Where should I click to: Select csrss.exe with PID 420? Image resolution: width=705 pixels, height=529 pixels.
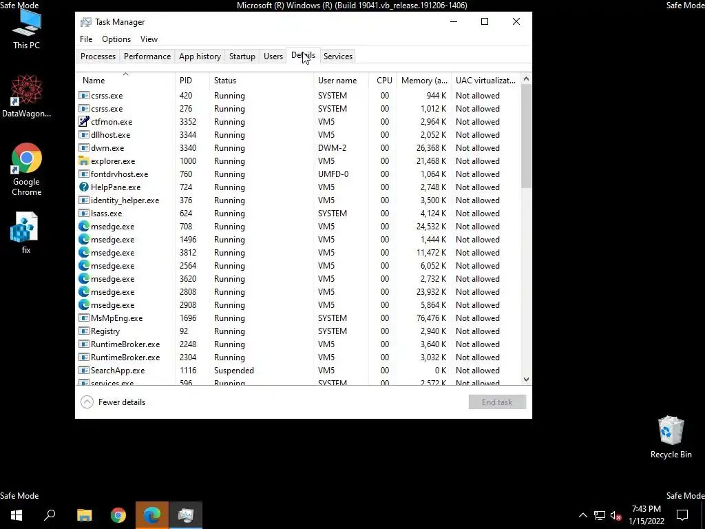pyautogui.click(x=299, y=95)
